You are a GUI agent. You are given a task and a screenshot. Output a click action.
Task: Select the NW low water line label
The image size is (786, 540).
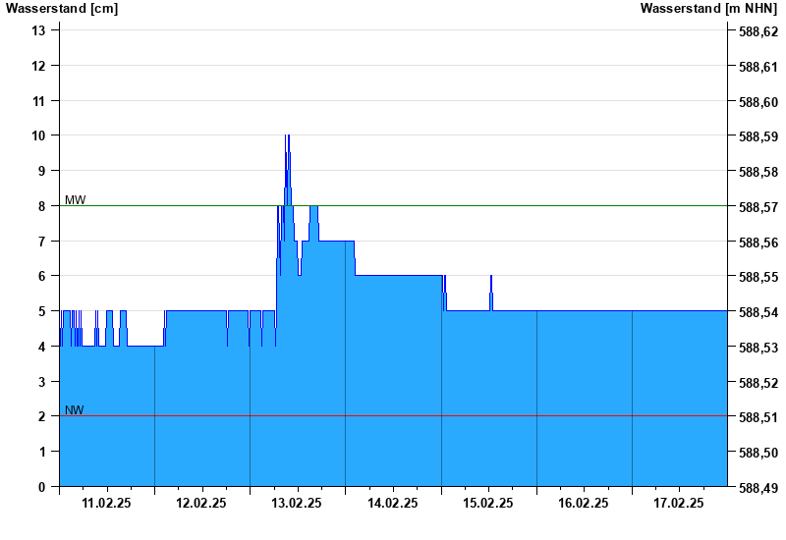(74, 410)
